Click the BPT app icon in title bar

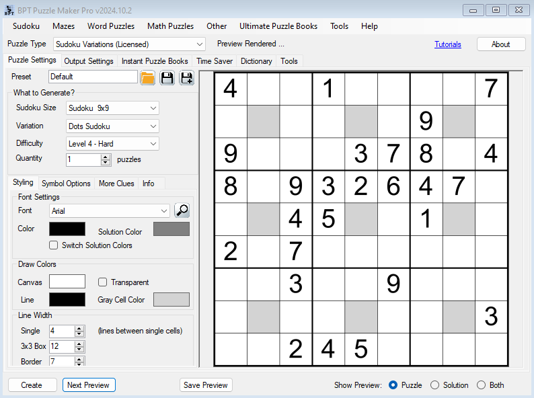pos(10,9)
